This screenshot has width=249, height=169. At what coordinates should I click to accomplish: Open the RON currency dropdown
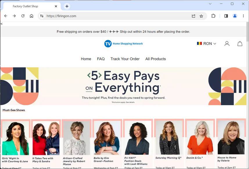coord(207,44)
